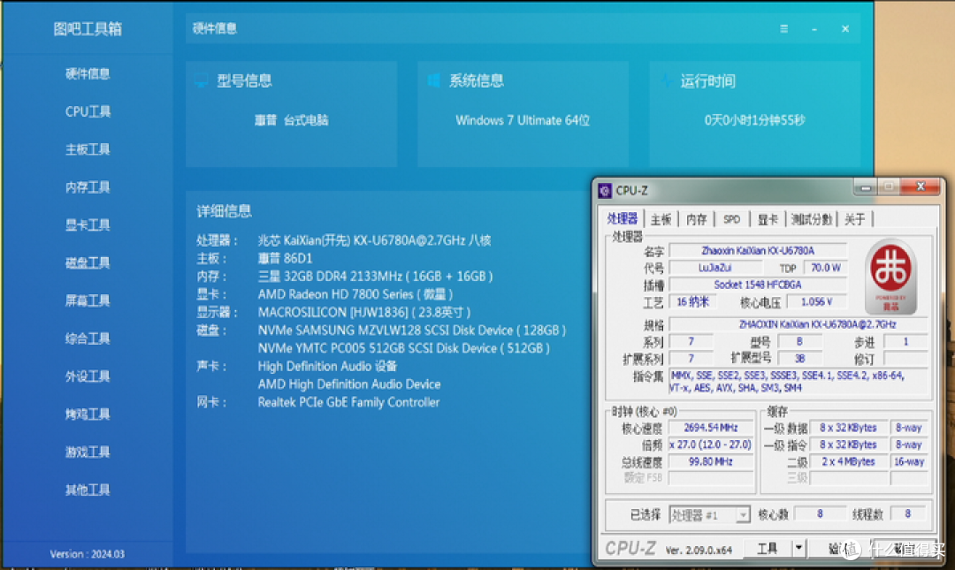Switch to the 主板 tab in CPU-Z
This screenshot has height=570, width=955.
click(x=661, y=220)
